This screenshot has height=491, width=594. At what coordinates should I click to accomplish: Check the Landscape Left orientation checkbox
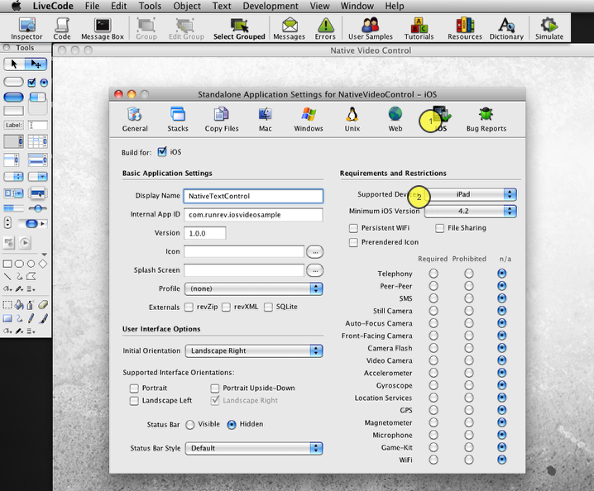tap(134, 401)
